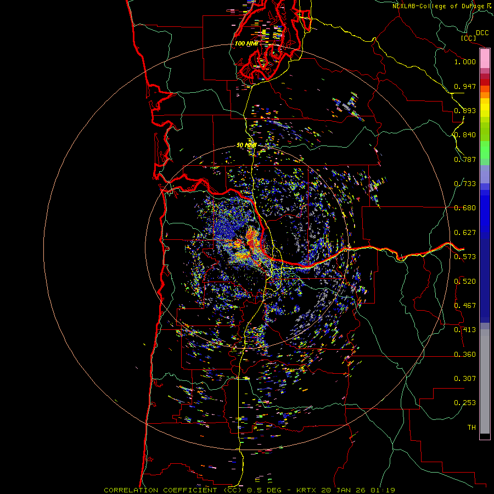Viewport: 494px width, 494px height.
Task: Pick the large gray segment of the color bar
Action: coord(485,381)
